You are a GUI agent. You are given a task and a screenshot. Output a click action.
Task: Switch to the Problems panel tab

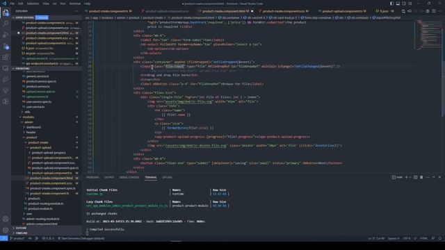coord(92,177)
